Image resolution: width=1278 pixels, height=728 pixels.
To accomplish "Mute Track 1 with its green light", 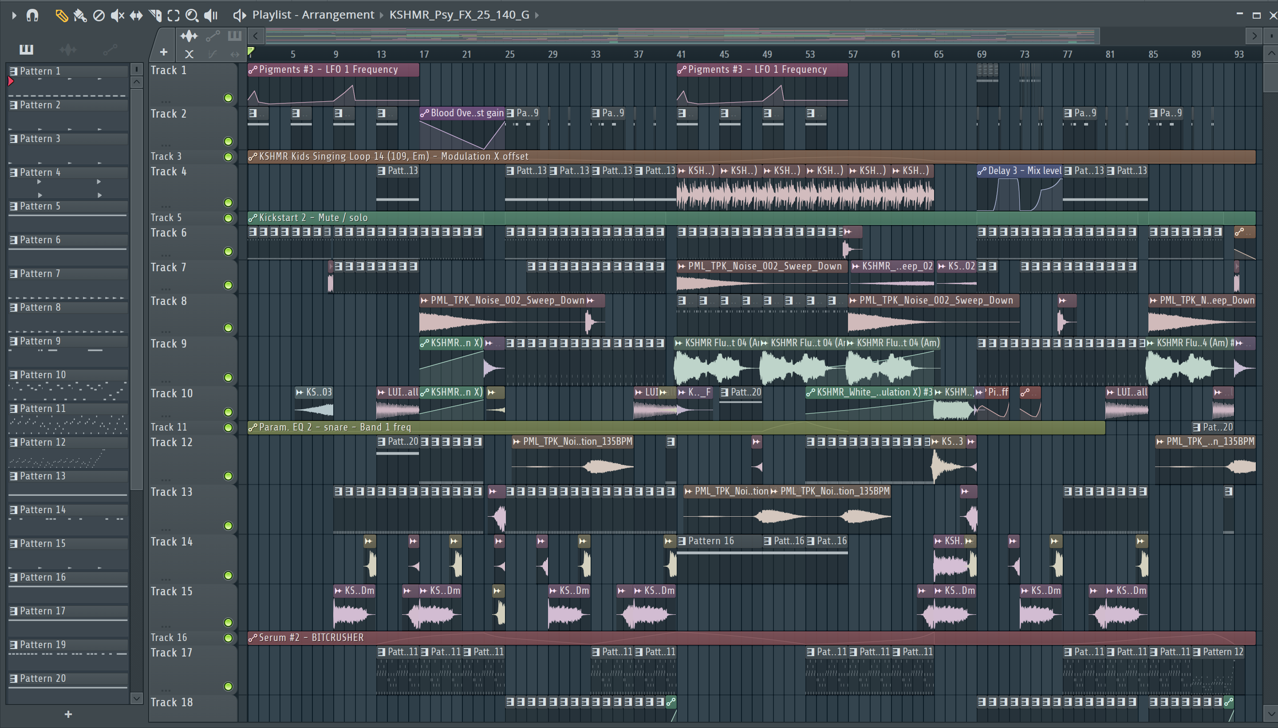I will click(229, 98).
